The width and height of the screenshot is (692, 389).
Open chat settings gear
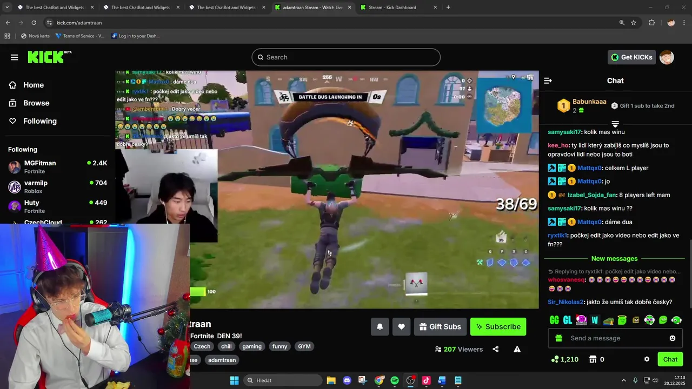(x=647, y=359)
